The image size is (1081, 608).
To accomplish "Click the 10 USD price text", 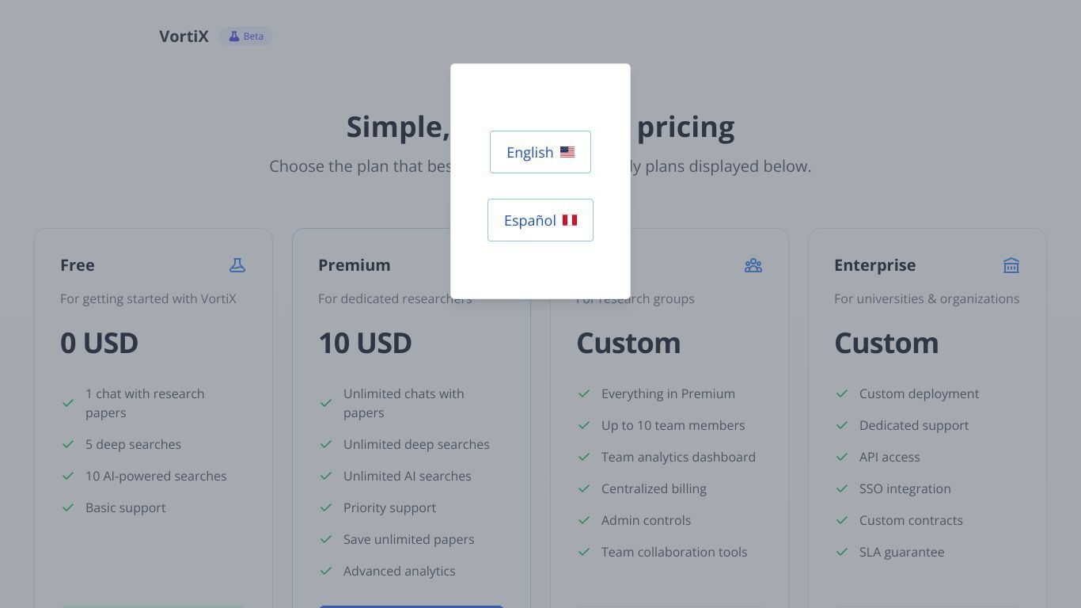I will pyautogui.click(x=365, y=343).
